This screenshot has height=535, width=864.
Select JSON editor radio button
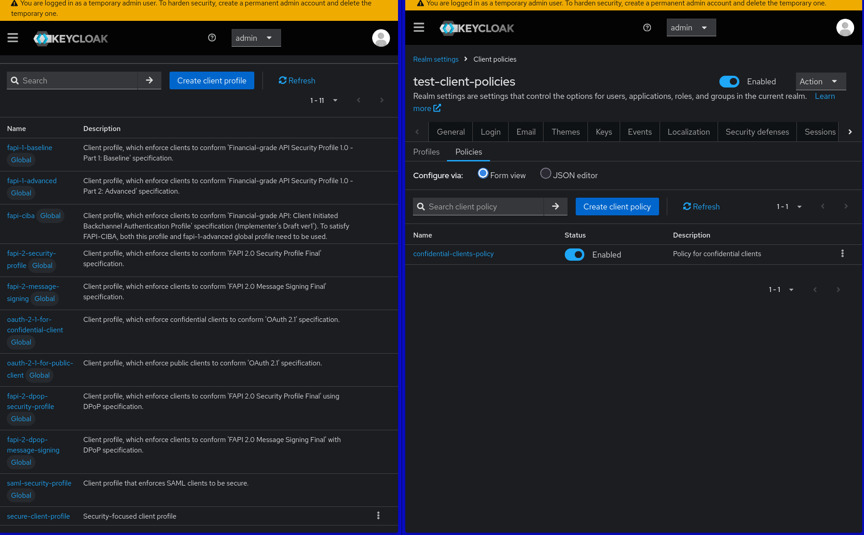(546, 174)
